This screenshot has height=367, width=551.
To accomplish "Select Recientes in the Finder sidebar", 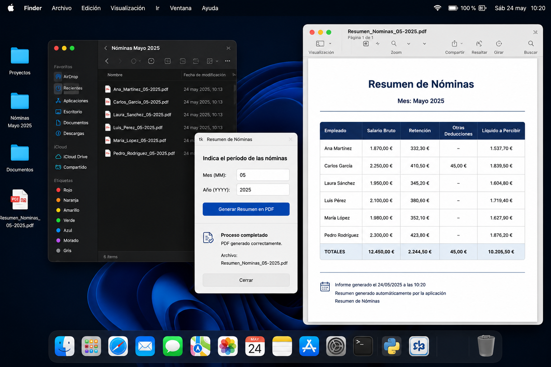I will 68,88.
